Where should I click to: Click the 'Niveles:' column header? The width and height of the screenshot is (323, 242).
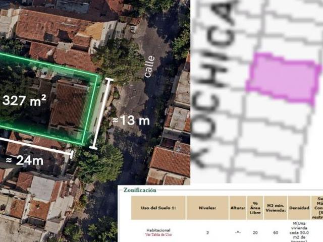pyautogui.click(x=207, y=208)
